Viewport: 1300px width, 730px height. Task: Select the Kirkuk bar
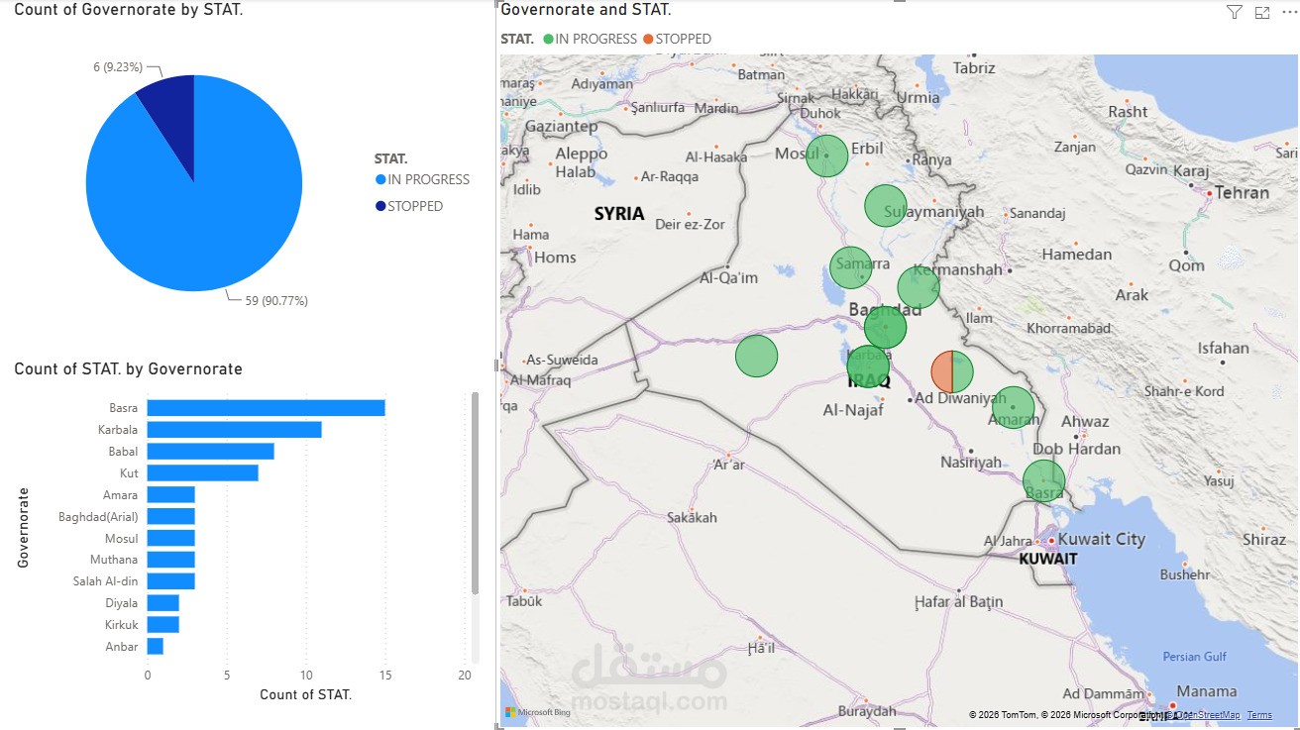163,624
